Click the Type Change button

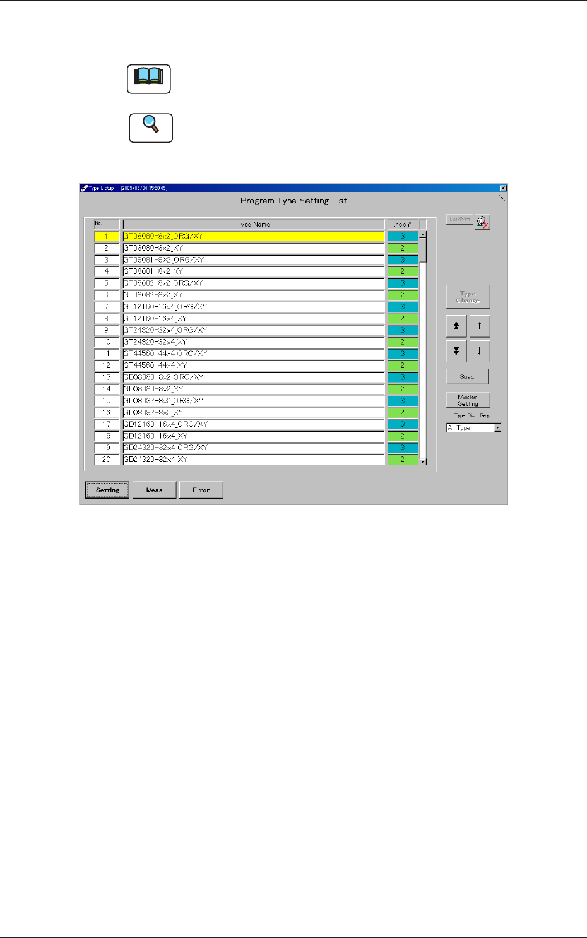click(468, 297)
